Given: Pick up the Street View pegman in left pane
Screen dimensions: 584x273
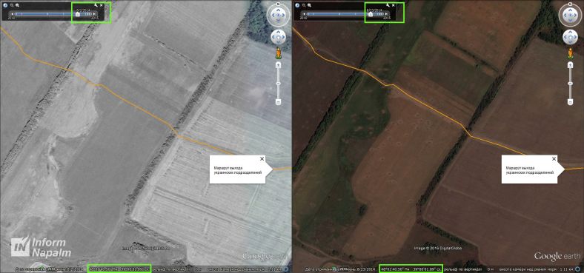Looking at the screenshot, I should [x=278, y=54].
